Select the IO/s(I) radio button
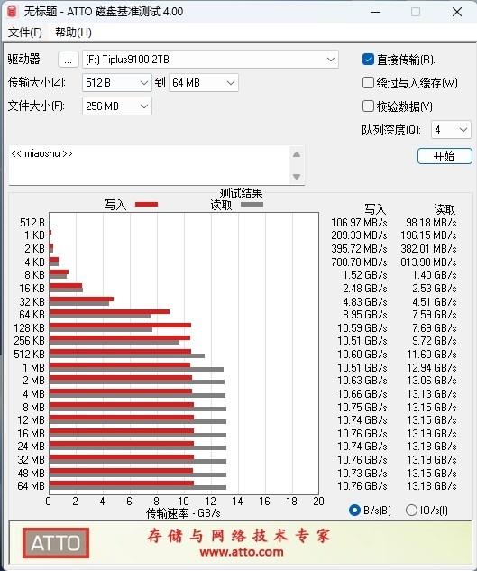Screen dimensions: 477x571 tap(411, 511)
